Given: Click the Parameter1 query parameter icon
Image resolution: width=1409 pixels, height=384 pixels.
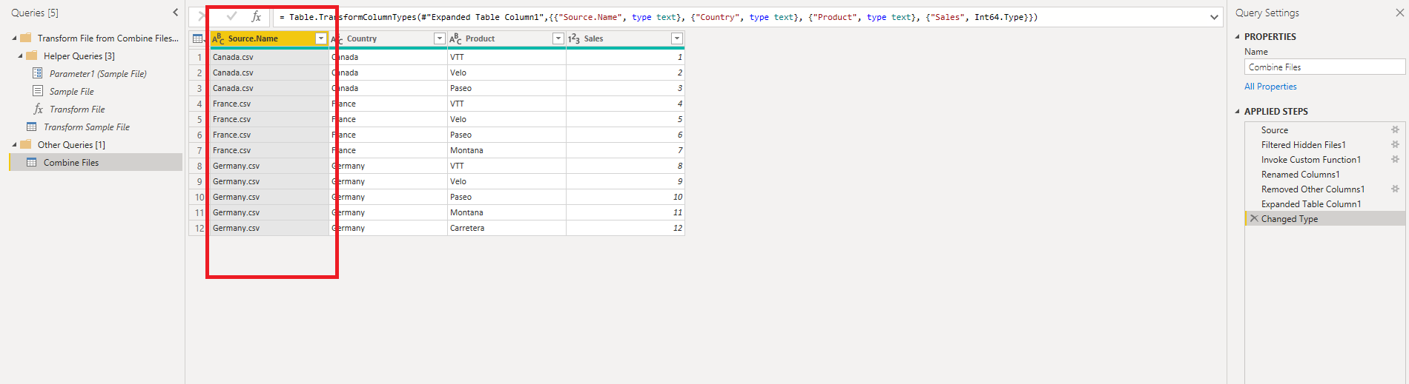Looking at the screenshot, I should tap(38, 73).
